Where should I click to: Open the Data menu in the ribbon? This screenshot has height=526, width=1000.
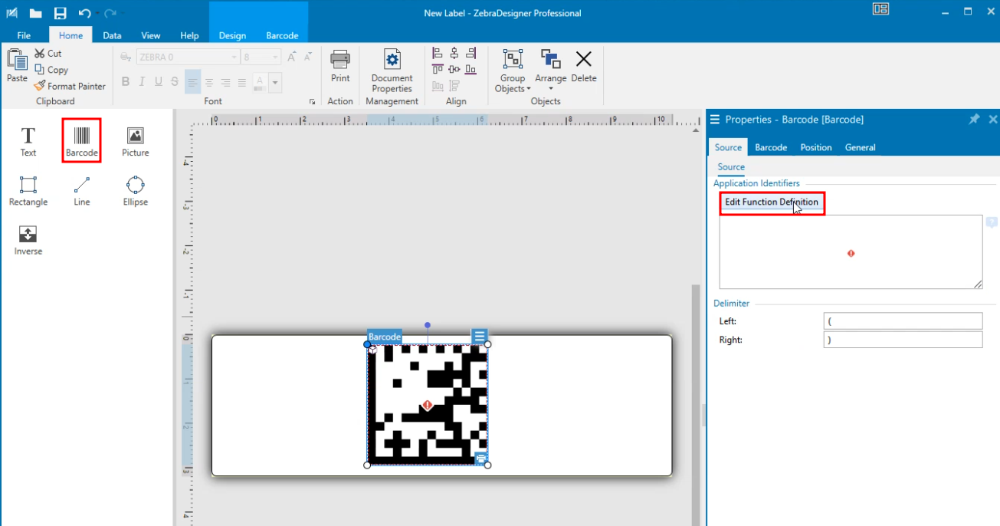coord(112,35)
